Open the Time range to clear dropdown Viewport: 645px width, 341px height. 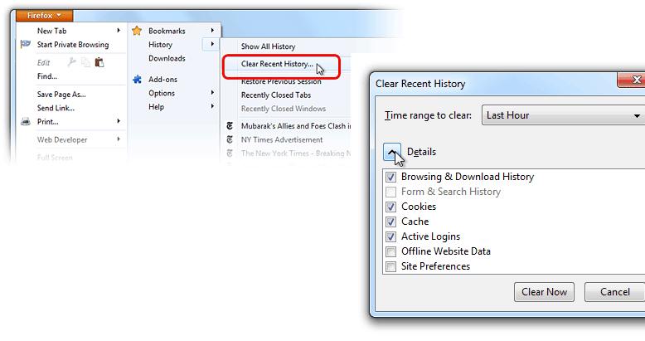(563, 115)
